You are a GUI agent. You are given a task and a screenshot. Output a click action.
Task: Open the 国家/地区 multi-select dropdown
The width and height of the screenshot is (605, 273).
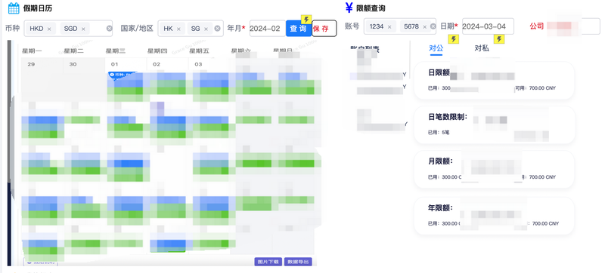pyautogui.click(x=191, y=29)
